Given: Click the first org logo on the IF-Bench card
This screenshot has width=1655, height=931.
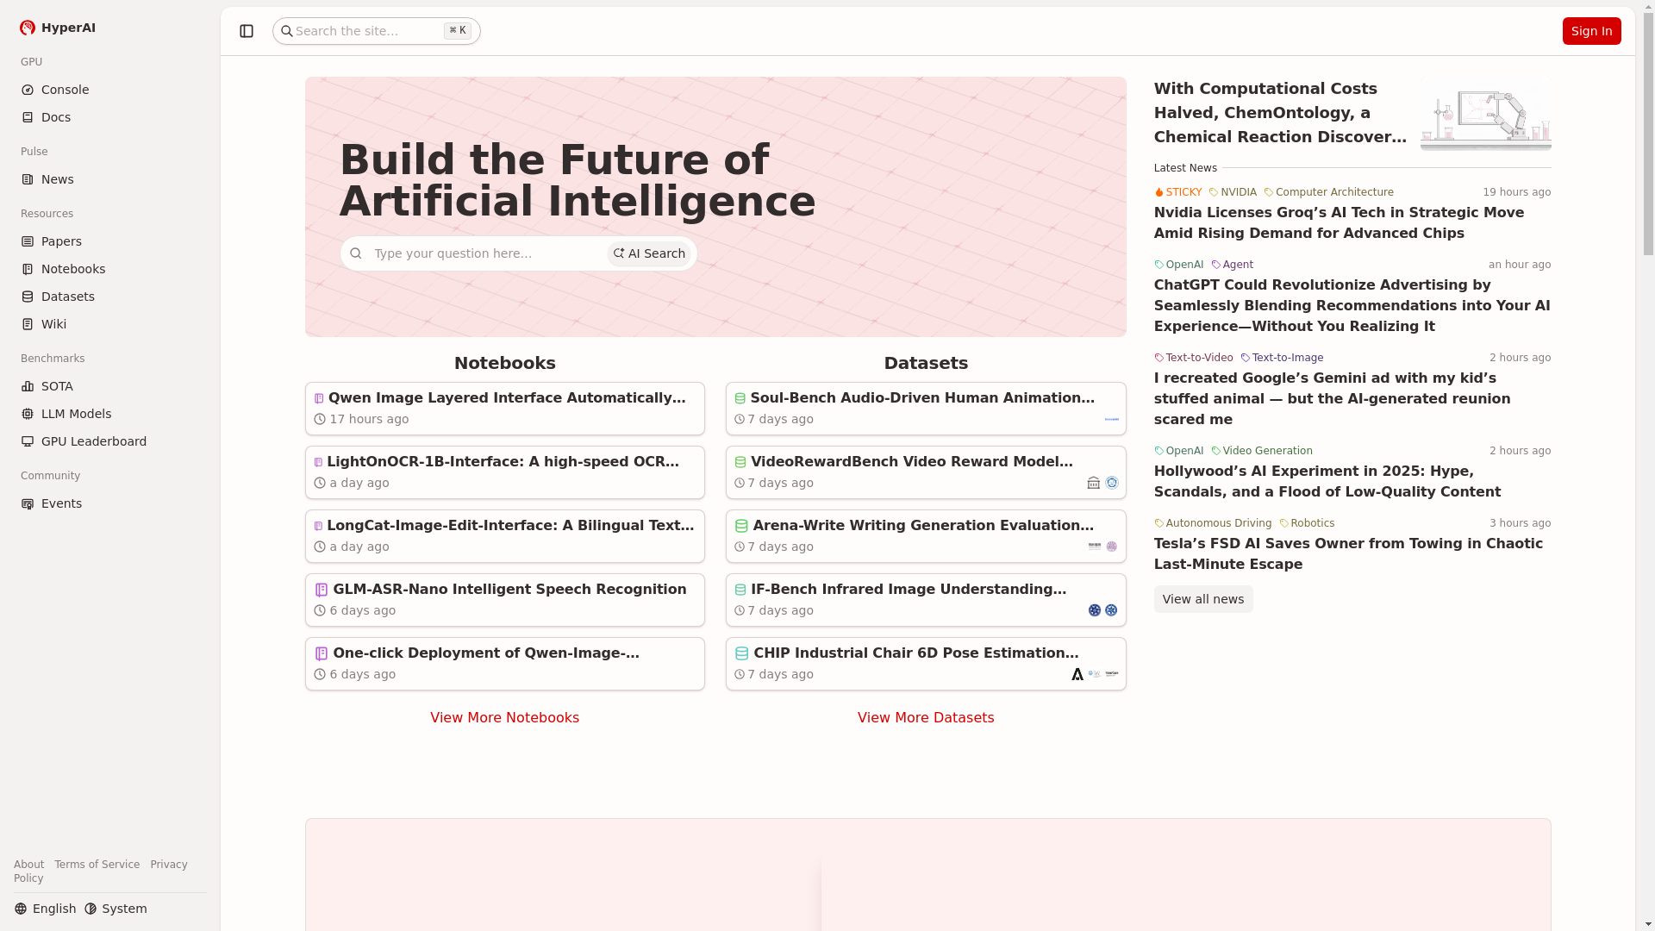Looking at the screenshot, I should 1095,610.
